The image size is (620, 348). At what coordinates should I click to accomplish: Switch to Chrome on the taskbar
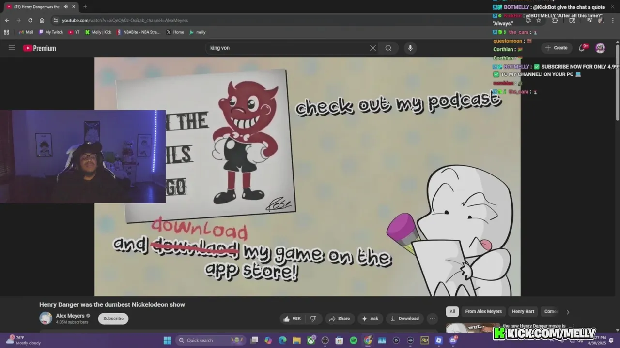click(x=368, y=340)
